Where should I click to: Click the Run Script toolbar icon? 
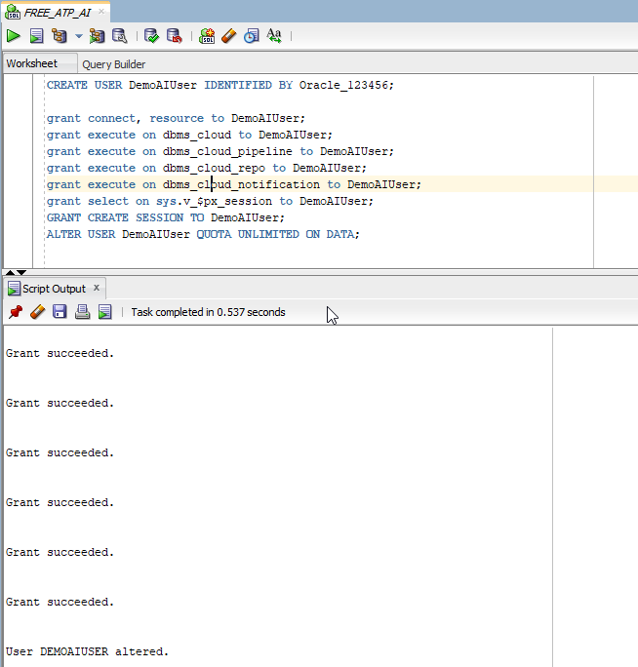(37, 36)
